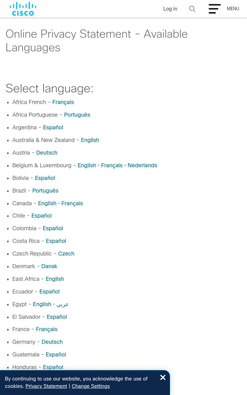Select Français for Africa French
The height and width of the screenshot is (395, 247).
pyautogui.click(x=63, y=102)
